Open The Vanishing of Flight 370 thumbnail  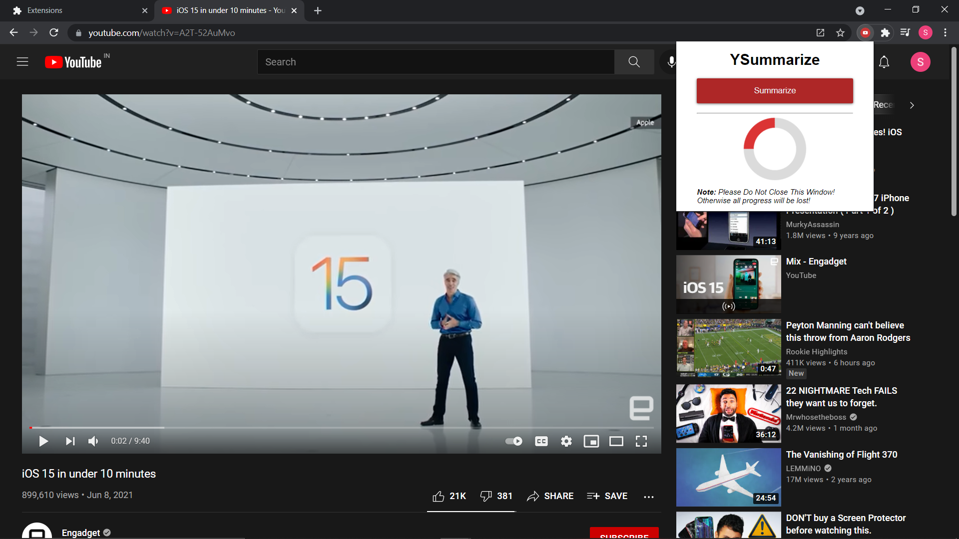coord(728,477)
